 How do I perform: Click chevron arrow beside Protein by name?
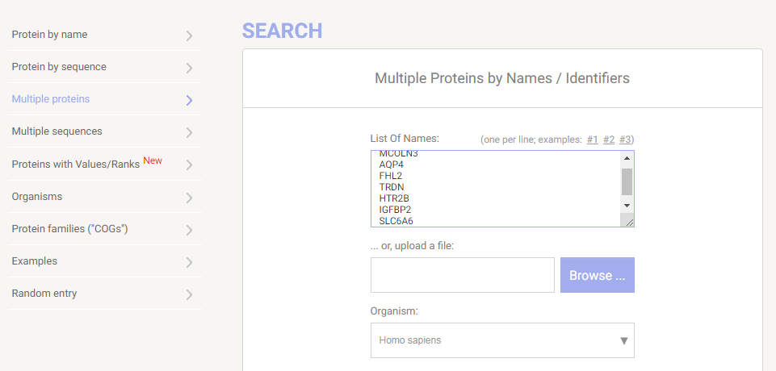point(189,35)
